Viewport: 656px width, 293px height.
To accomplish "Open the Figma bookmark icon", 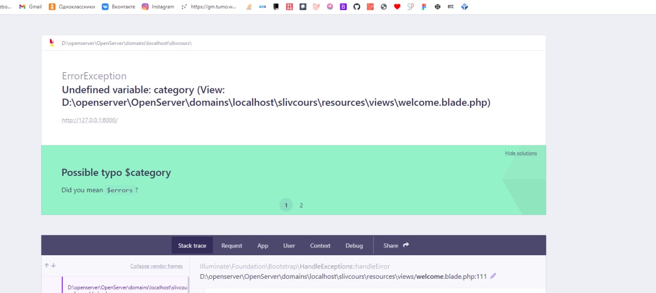I will (424, 7).
